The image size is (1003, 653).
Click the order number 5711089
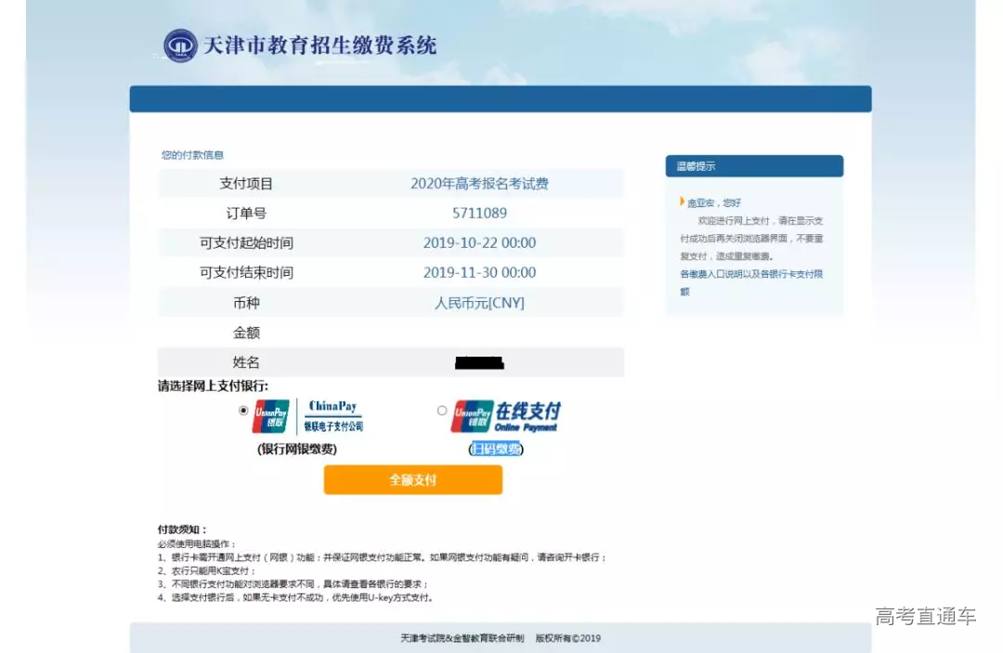(x=479, y=214)
